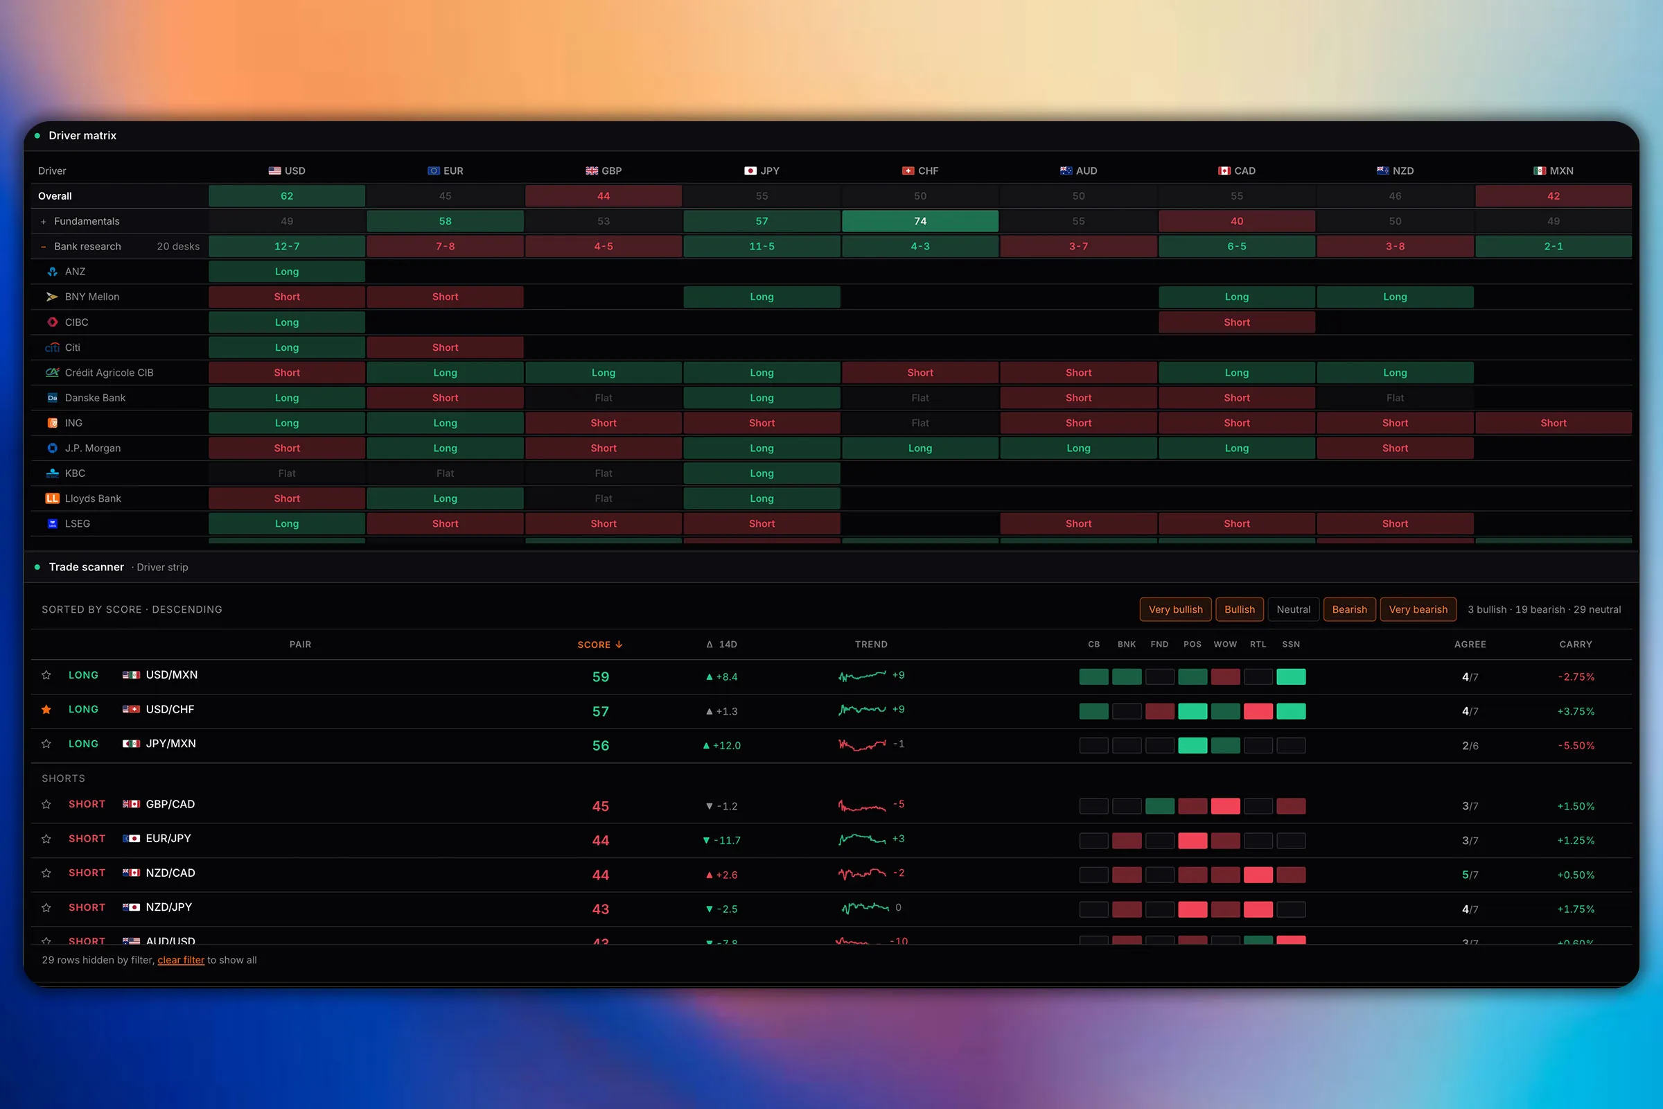
Task: Star the NZD/JPY pair
Action: [46, 907]
